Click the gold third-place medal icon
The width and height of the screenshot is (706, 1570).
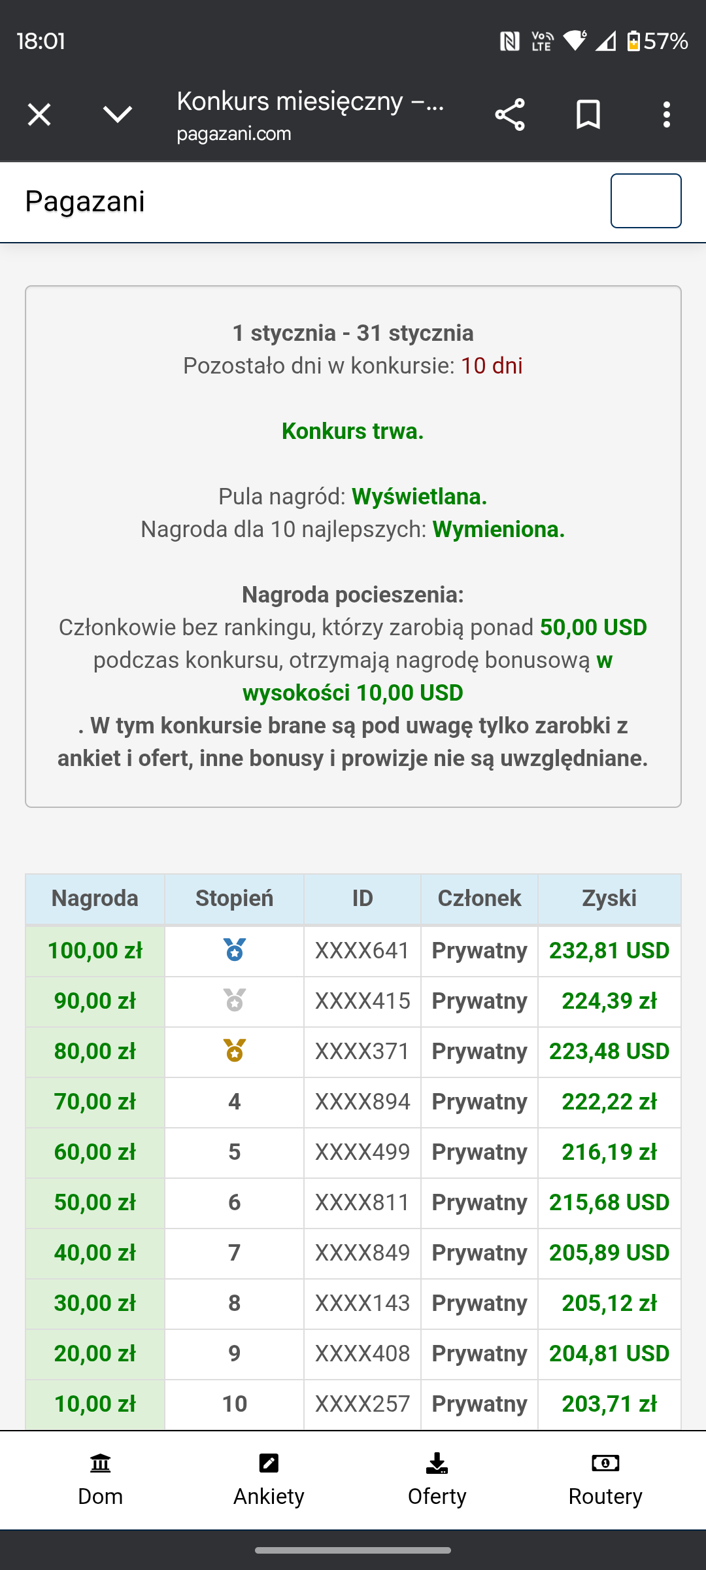(x=235, y=1051)
